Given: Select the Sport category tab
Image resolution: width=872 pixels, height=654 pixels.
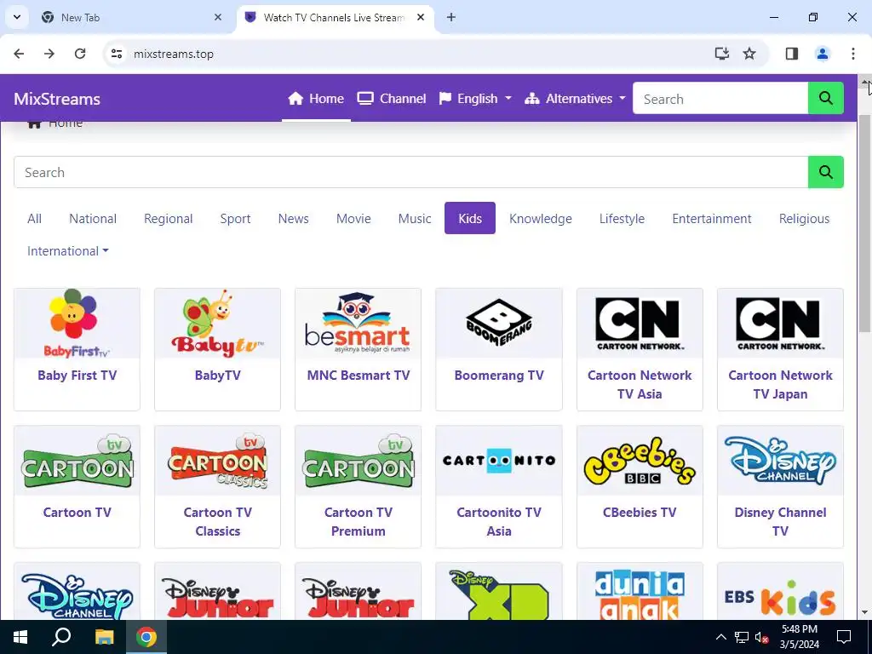Looking at the screenshot, I should coord(235,219).
